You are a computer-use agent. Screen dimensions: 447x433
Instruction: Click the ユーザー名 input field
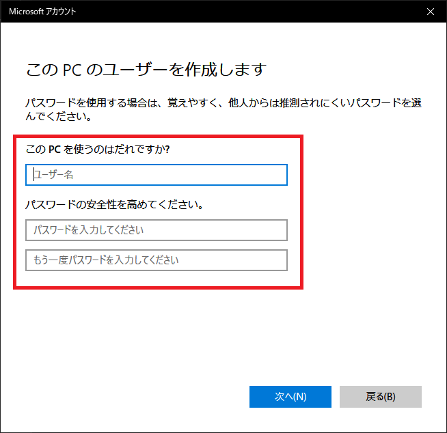click(157, 175)
